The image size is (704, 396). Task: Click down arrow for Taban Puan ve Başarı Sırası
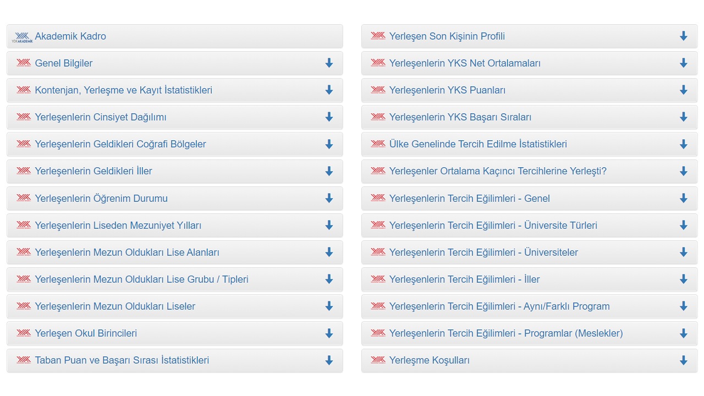(x=329, y=360)
